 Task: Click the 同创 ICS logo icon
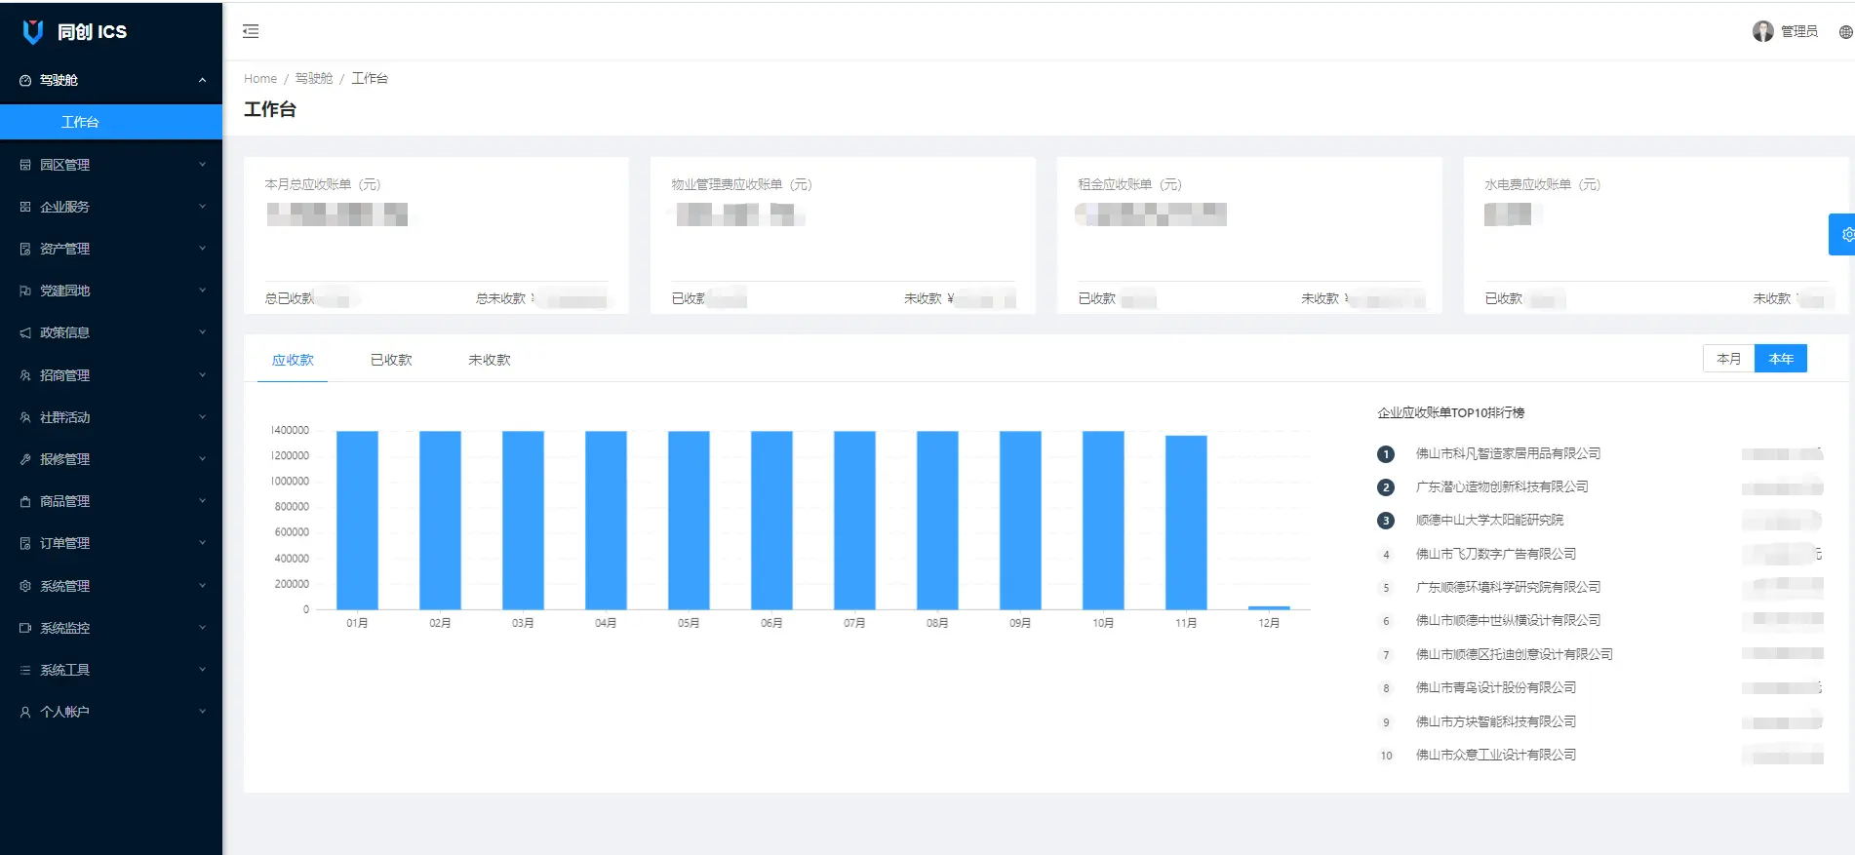tap(33, 32)
